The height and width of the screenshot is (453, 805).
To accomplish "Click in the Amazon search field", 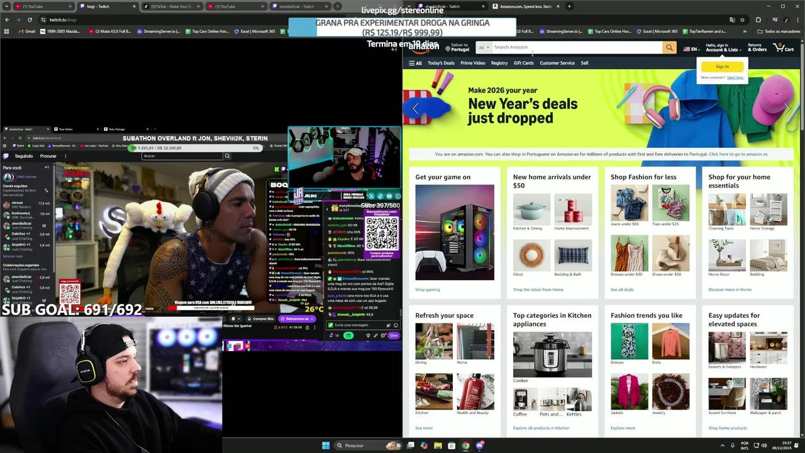I will pos(577,47).
